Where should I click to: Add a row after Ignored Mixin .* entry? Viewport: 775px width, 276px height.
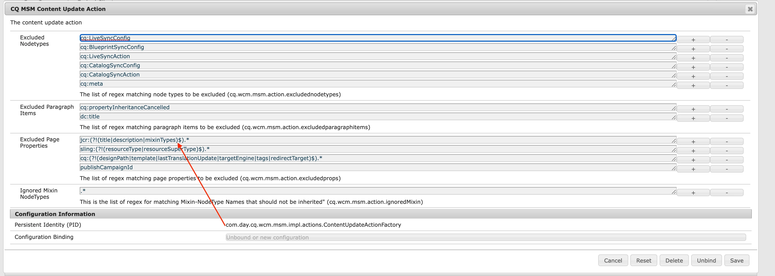point(693,193)
